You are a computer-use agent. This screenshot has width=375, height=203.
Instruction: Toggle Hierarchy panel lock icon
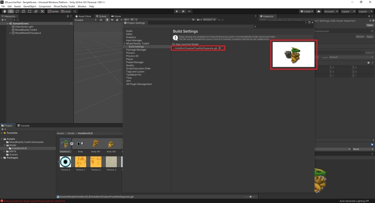click(68, 16)
